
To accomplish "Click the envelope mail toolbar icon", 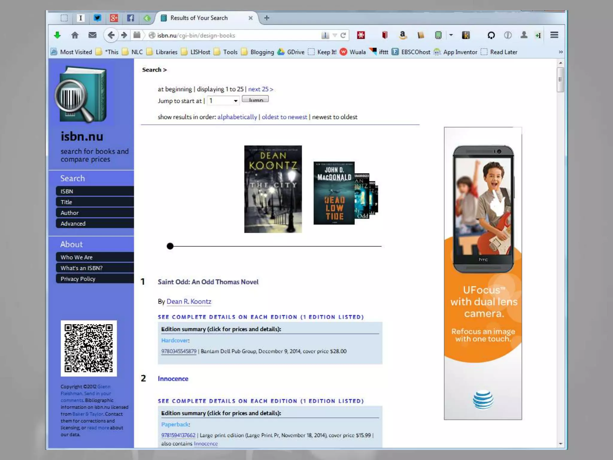I will click(x=92, y=35).
